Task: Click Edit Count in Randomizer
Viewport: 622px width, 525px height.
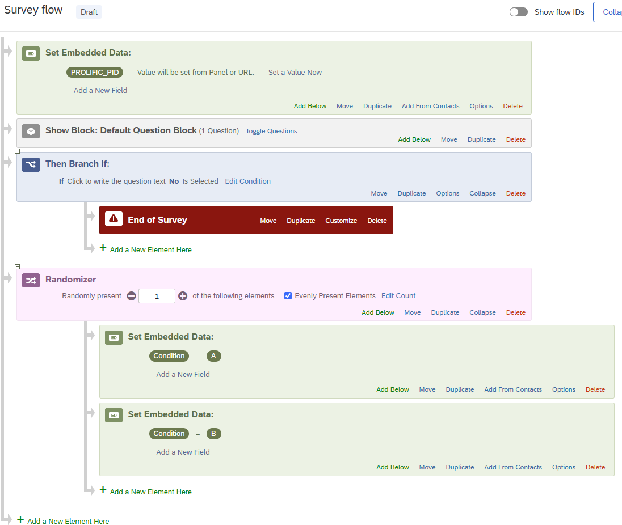Action: (x=398, y=295)
